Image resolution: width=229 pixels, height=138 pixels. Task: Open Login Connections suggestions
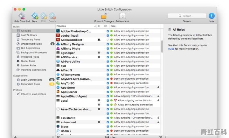[x=34, y=80]
